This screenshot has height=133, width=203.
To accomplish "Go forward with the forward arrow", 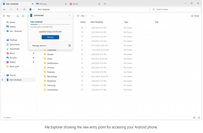I will point(11,9).
